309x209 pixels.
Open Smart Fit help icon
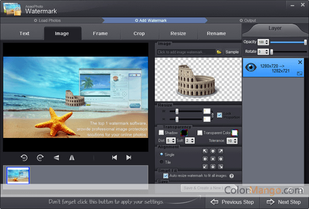[232, 176]
